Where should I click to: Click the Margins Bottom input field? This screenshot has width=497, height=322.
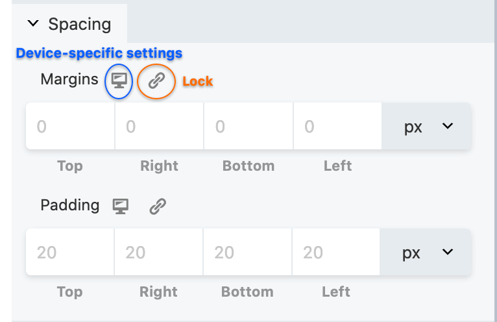[x=248, y=126]
